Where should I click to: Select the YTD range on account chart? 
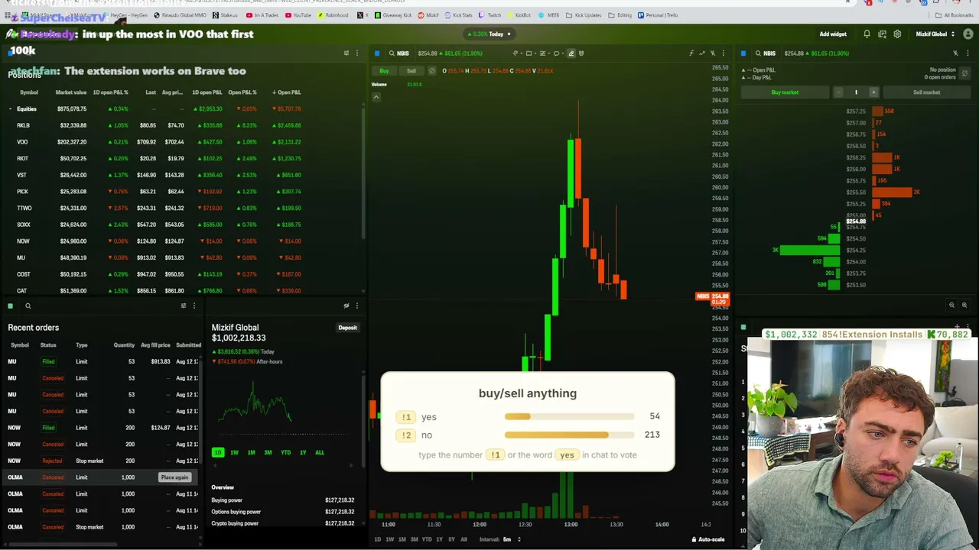pyautogui.click(x=285, y=453)
